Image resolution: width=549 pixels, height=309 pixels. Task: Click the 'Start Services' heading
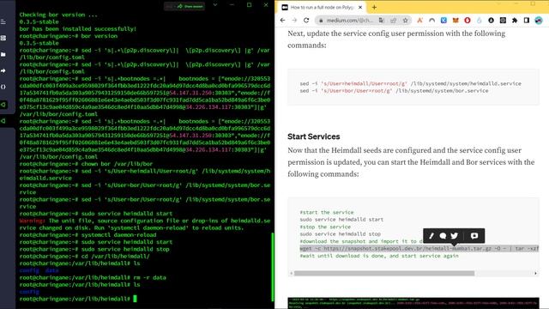point(314,136)
